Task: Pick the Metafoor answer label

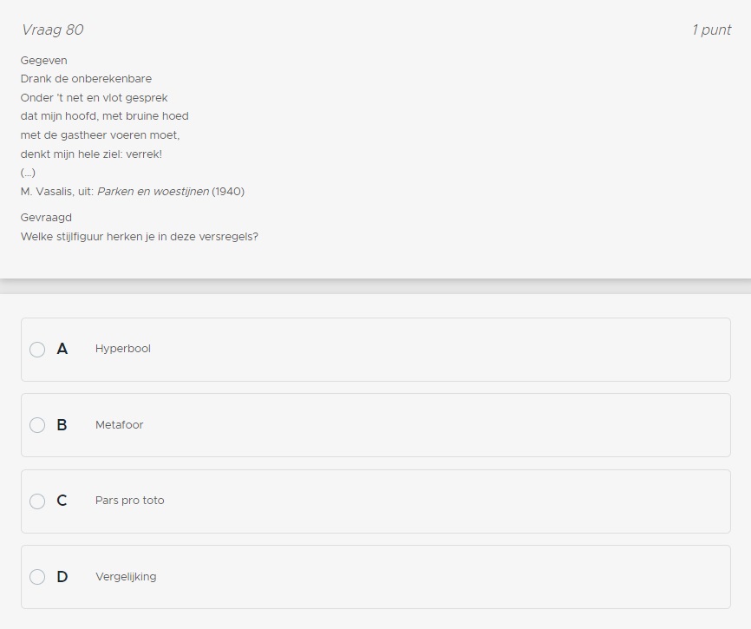Action: pos(120,425)
